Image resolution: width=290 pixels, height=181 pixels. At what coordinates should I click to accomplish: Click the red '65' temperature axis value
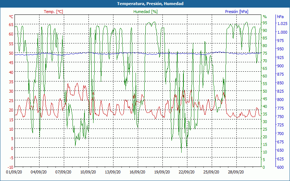pos(11,25)
